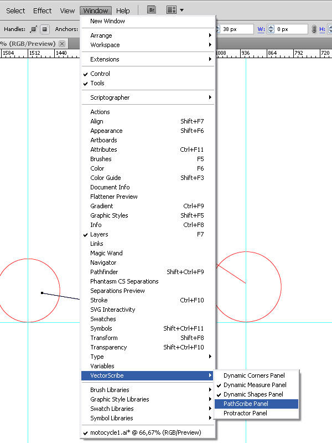The height and width of the screenshot is (443, 332).
Task: Open Phantasm CS Separations panel
Action: pos(148,281)
